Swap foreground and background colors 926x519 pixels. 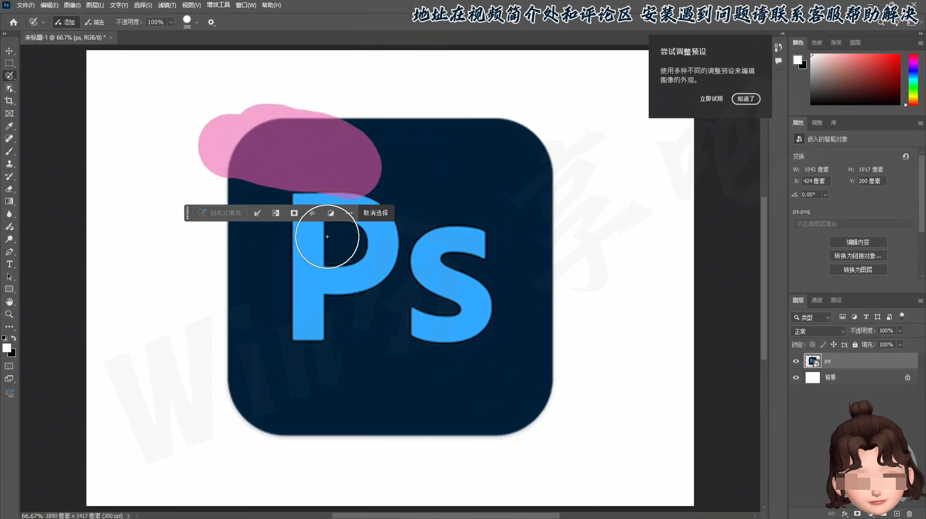tap(14, 338)
